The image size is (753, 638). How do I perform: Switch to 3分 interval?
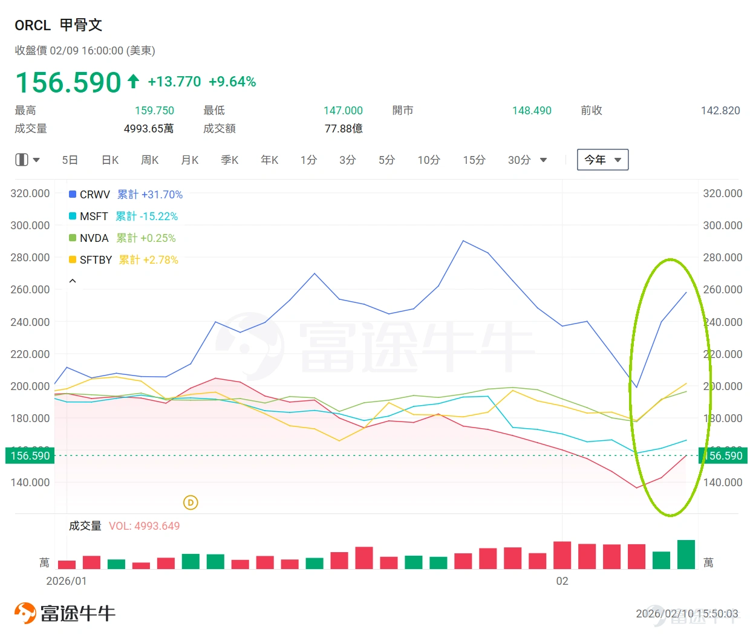348,160
